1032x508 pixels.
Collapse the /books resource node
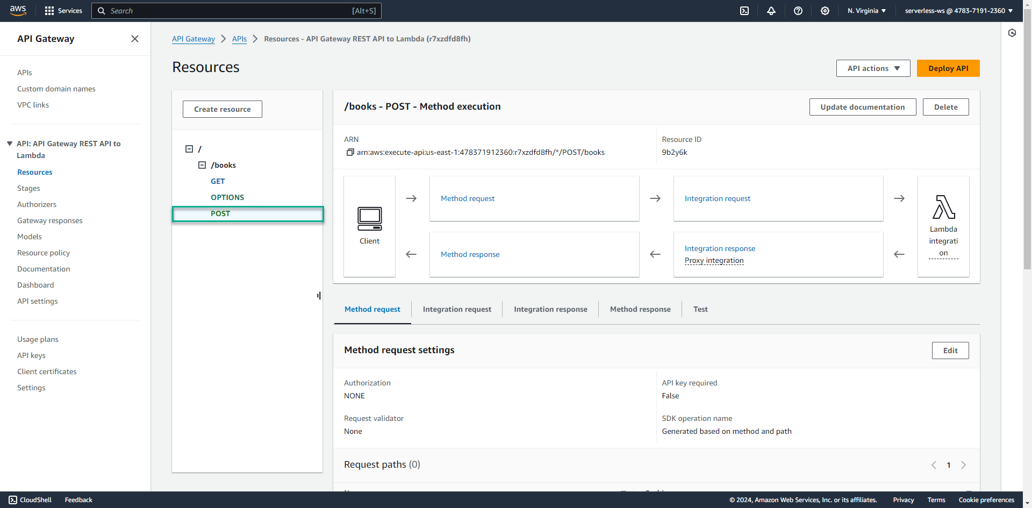point(202,165)
